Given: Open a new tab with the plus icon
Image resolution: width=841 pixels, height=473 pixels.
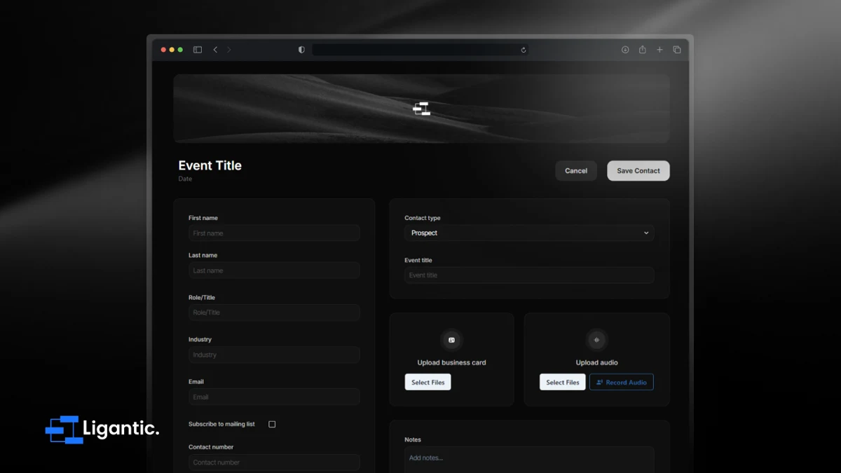Looking at the screenshot, I should click(659, 50).
